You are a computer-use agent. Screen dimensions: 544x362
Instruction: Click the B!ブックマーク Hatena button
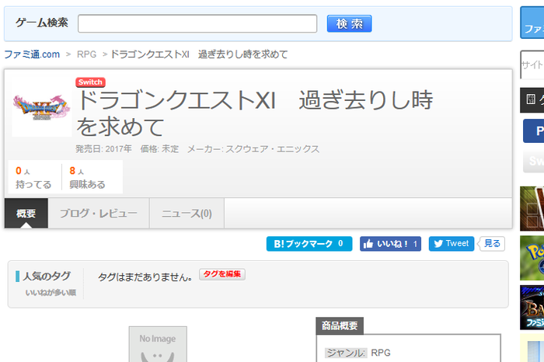(309, 244)
